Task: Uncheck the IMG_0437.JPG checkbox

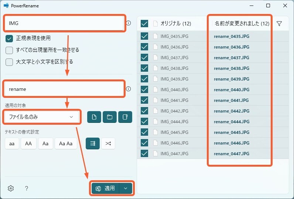Action: pyautogui.click(x=144, y=57)
